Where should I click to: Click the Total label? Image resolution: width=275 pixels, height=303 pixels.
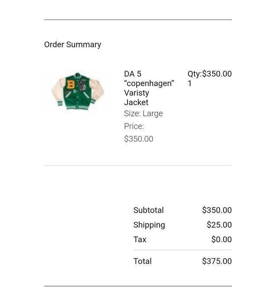click(142, 261)
